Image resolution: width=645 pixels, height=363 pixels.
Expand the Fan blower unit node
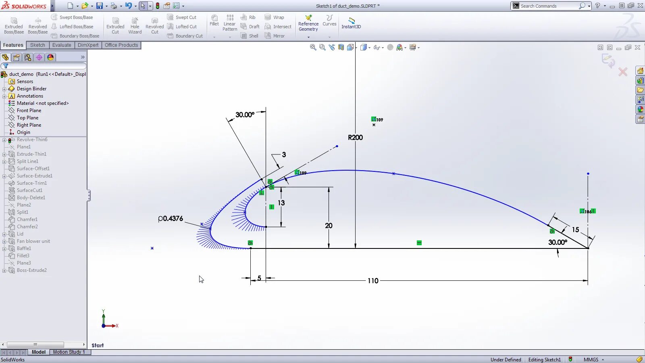click(x=4, y=242)
